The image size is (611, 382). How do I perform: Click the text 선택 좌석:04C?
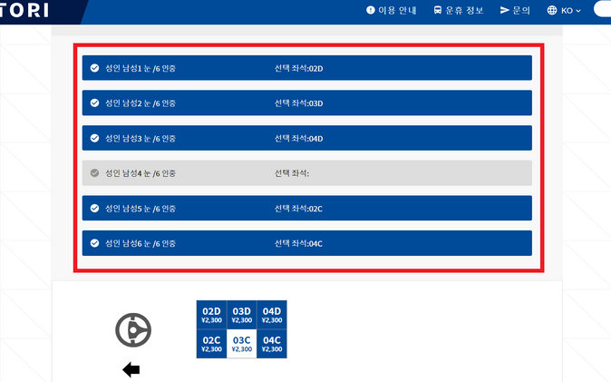[298, 243]
